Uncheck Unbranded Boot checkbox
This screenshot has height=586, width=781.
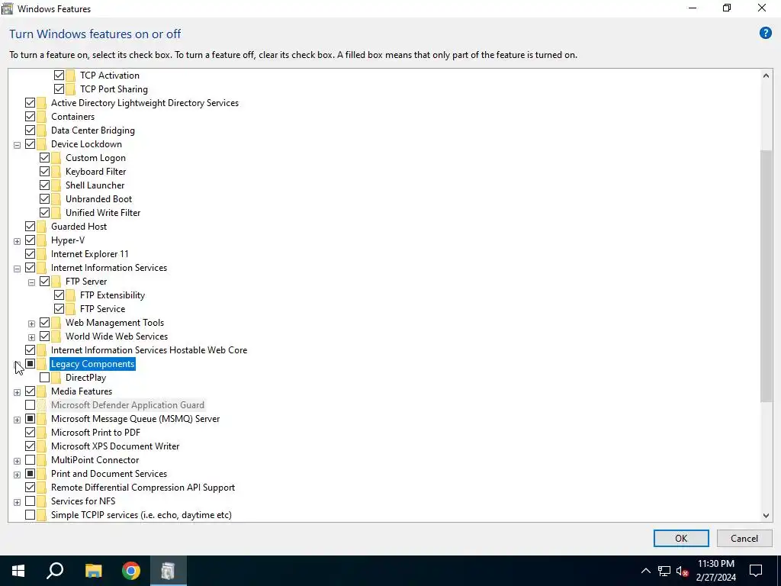click(44, 199)
